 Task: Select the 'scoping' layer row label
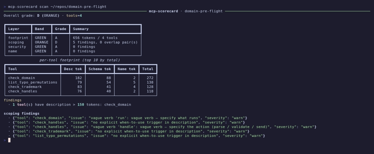coord(16,42)
